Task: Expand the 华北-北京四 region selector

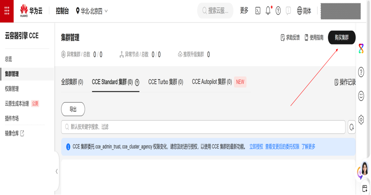Action: coord(92,11)
